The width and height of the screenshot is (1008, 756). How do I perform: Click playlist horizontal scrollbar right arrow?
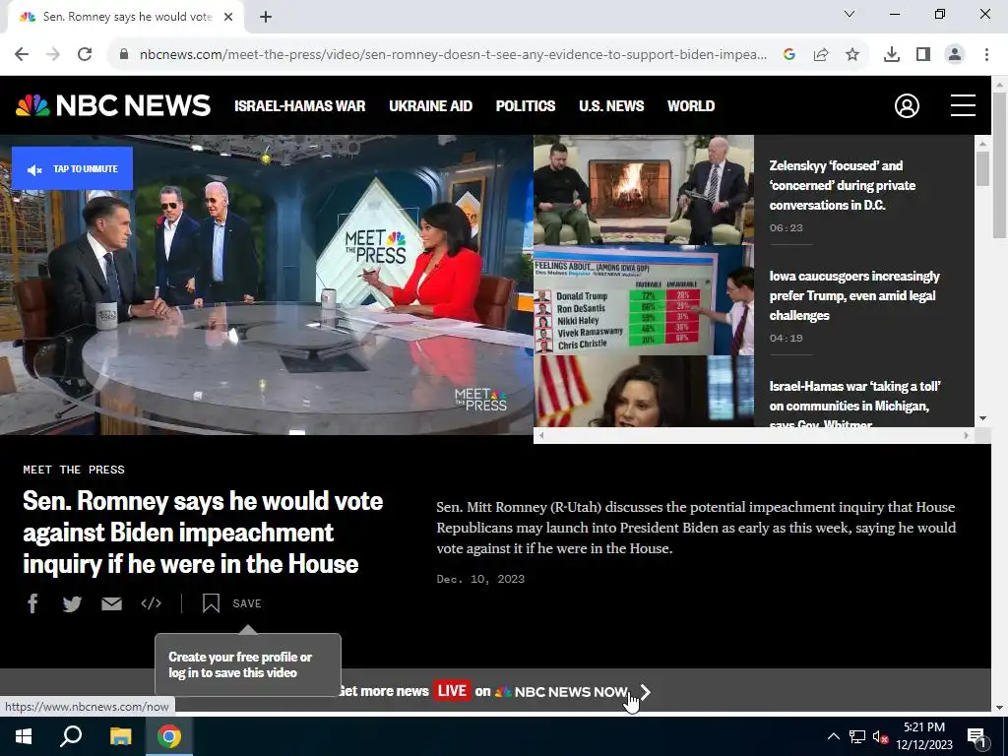967,435
